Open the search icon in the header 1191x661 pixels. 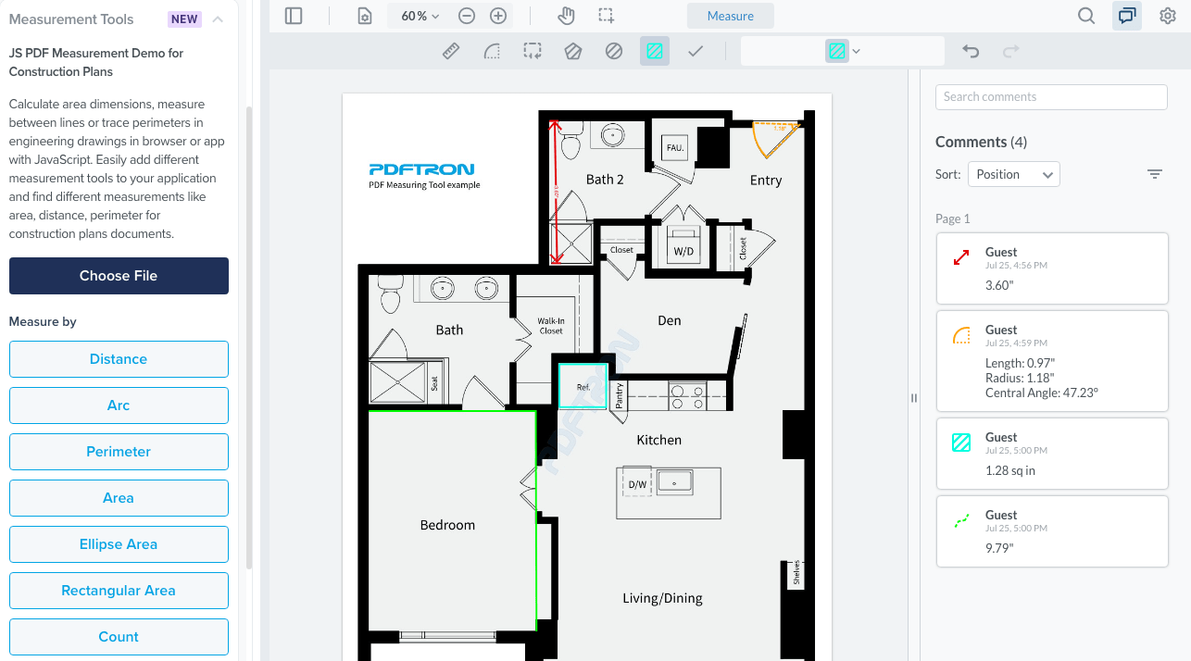pos(1085,16)
